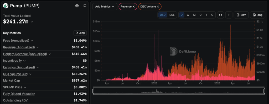Click the left range slider handle
The image size is (269, 104).
93,91
